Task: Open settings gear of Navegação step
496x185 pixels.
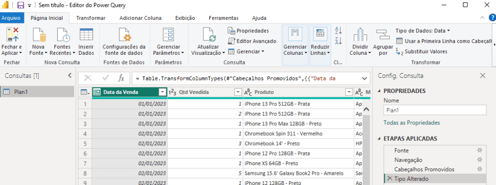Action: click(x=480, y=160)
